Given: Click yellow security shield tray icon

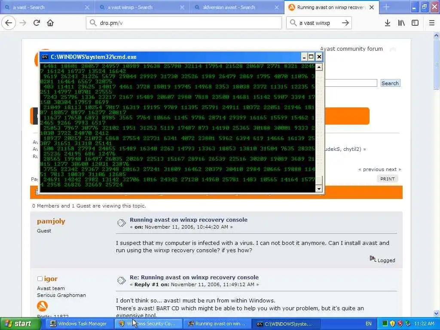Looking at the screenshot, I should (393, 324).
